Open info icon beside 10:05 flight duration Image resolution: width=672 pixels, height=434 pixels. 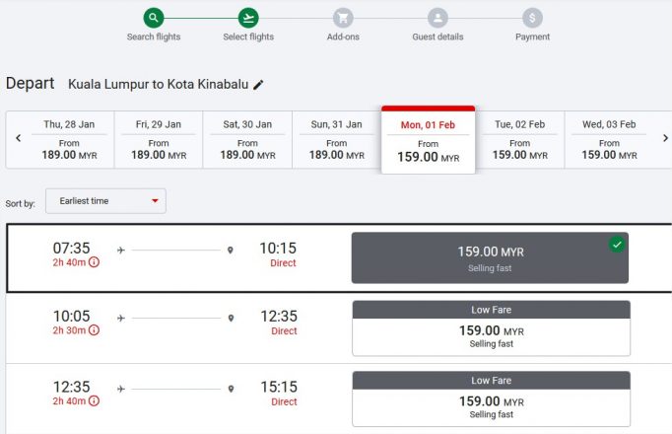click(94, 330)
